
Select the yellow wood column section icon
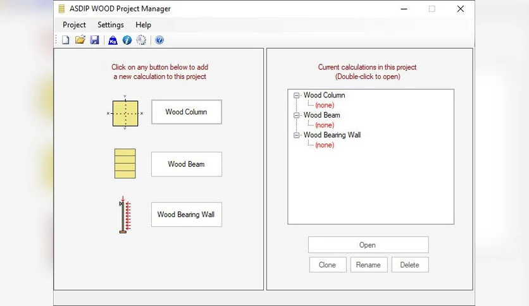pyautogui.click(x=125, y=113)
